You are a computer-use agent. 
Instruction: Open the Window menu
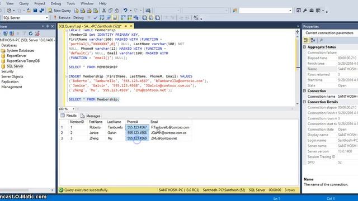(x=87, y=3)
